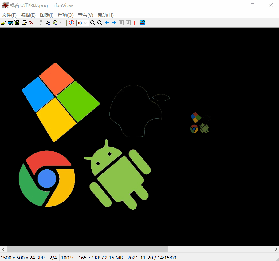Go to previous image with left arrow
This screenshot has width=279, height=261.
107,23
